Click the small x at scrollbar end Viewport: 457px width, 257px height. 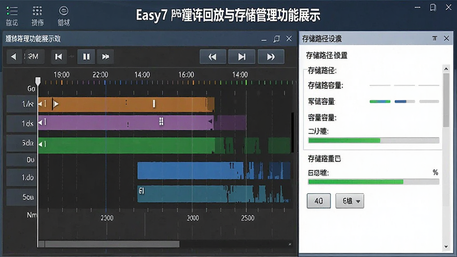point(290,244)
